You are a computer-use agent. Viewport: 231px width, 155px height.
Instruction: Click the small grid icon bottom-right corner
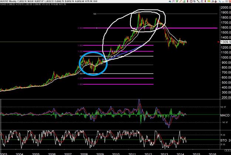tap(228, 151)
